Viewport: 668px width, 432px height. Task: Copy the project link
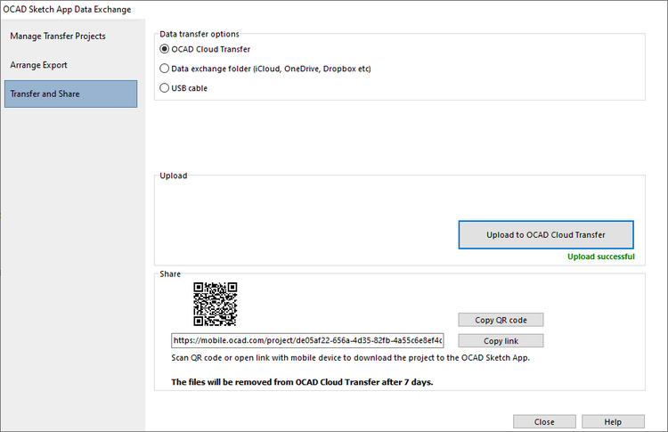click(501, 341)
